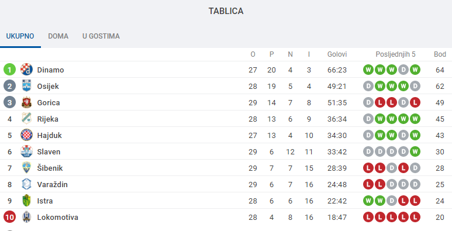Click the Istra club crest icon

pos(26,201)
